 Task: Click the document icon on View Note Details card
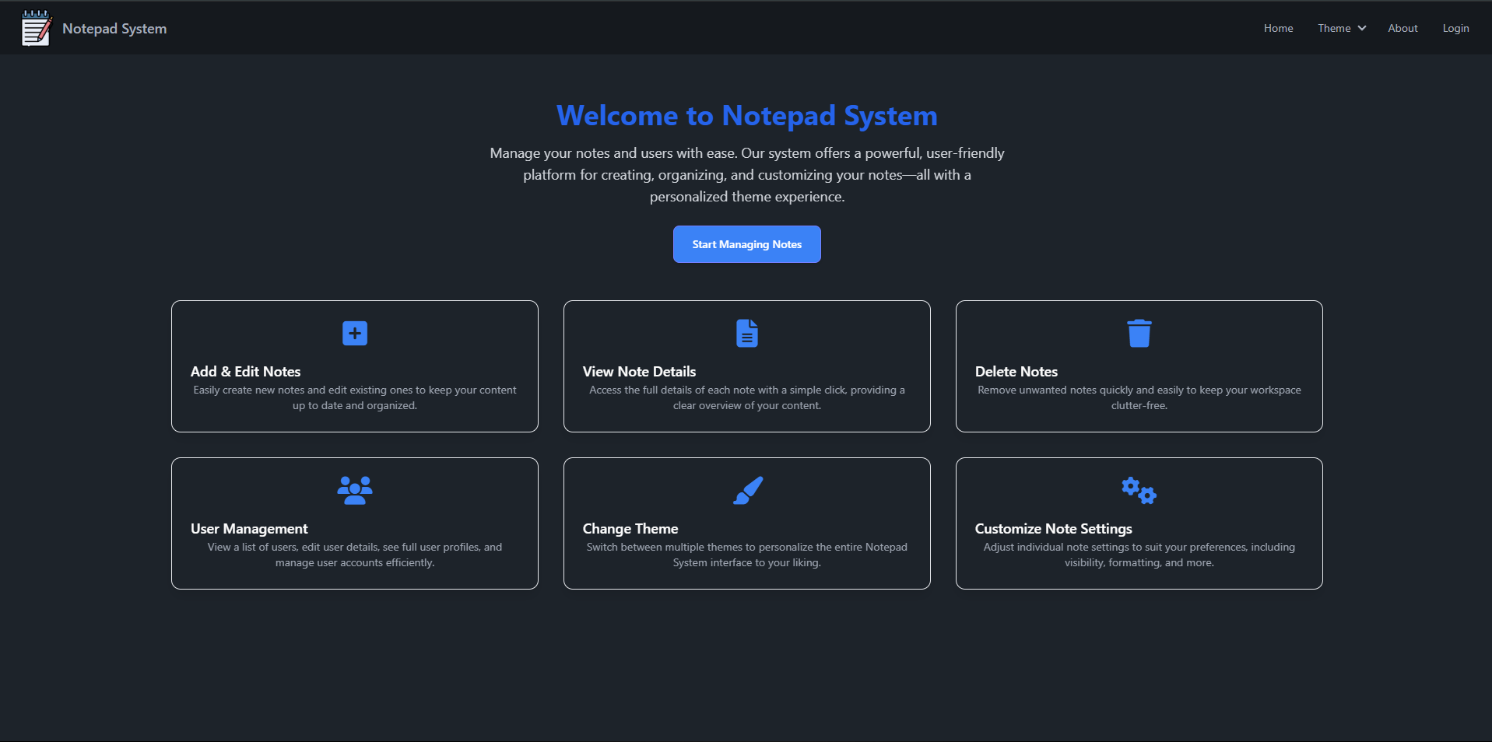click(x=747, y=334)
